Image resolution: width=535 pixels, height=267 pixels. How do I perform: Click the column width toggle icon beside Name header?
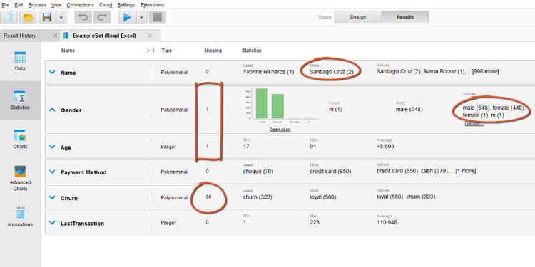click(151, 51)
